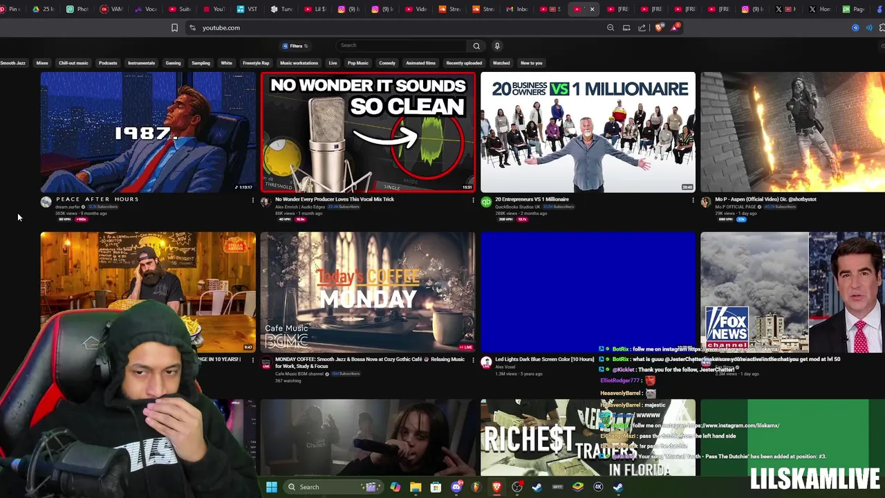Select the Pop Music filter chip
The width and height of the screenshot is (885, 498).
click(357, 63)
